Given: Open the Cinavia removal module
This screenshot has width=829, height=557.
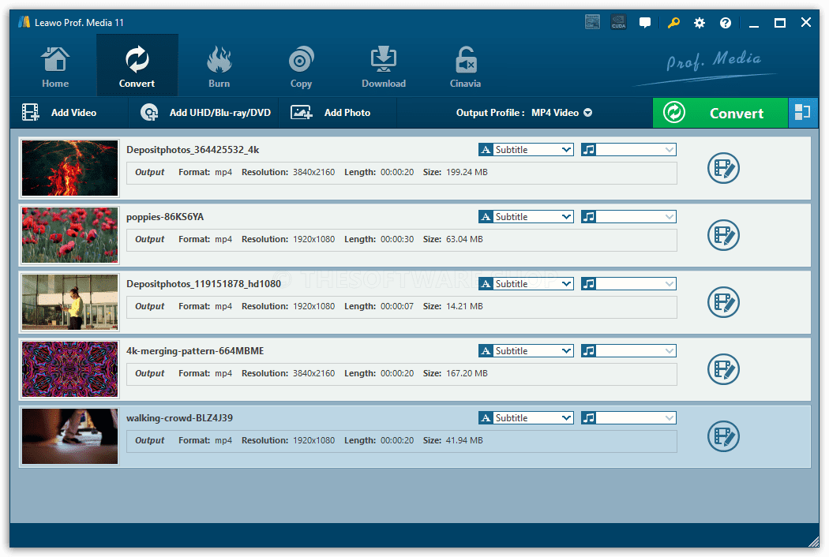Looking at the screenshot, I should 465,66.
